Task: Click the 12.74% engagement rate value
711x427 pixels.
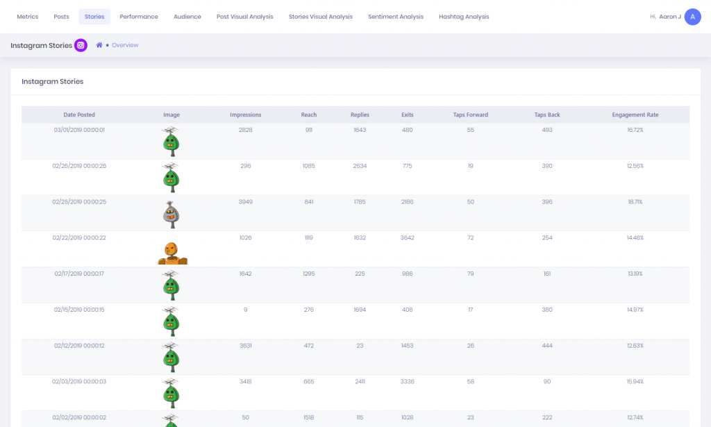Action: (x=635, y=417)
